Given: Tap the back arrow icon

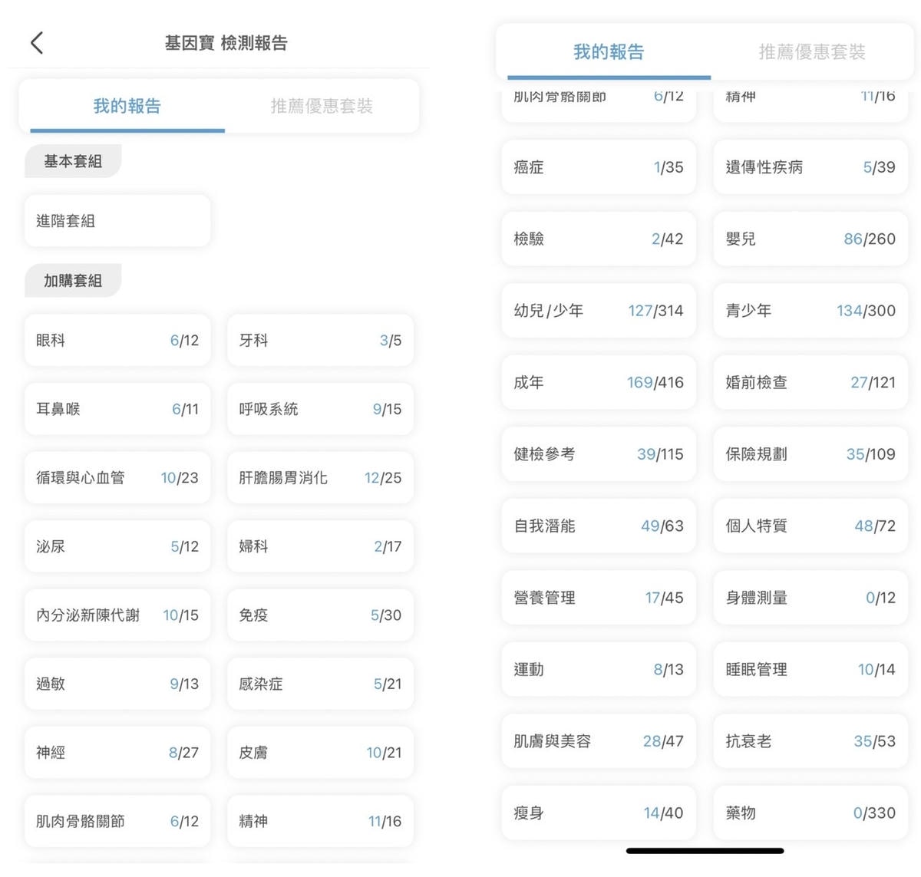Looking at the screenshot, I should click(37, 43).
